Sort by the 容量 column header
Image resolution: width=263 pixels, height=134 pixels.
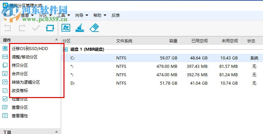click(x=163, y=41)
